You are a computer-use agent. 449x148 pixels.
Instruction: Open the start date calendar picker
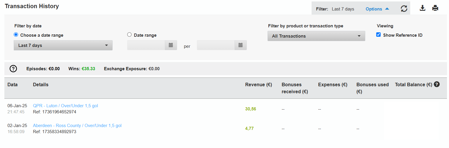(171, 45)
